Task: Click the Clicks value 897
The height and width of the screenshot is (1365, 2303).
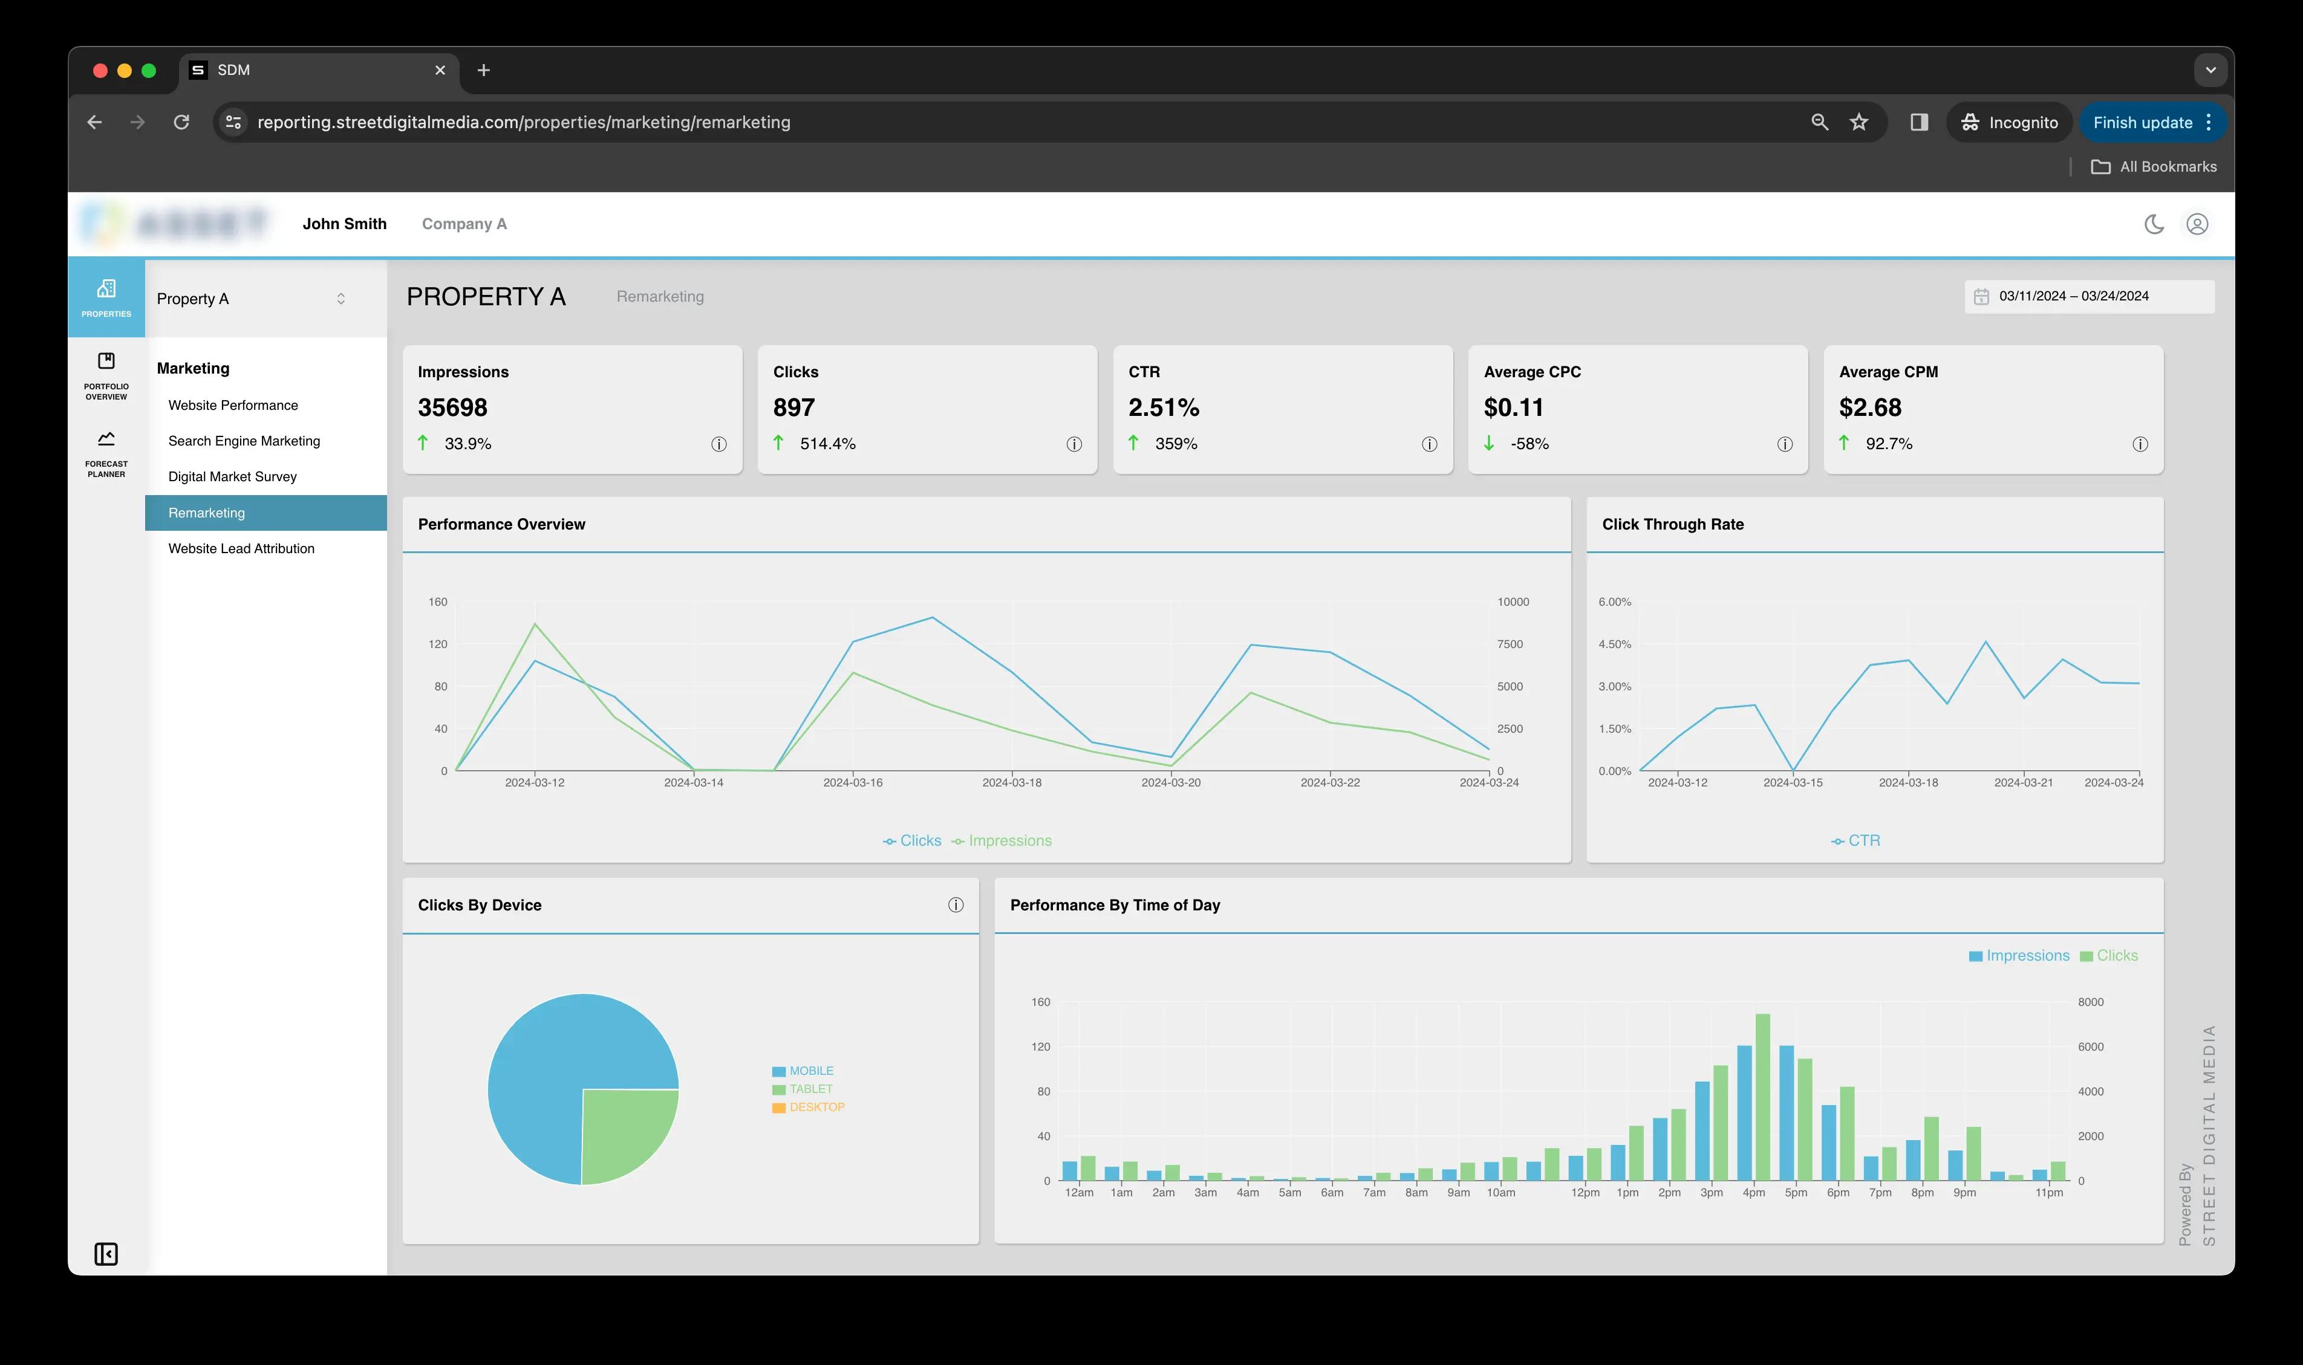Action: (794, 407)
